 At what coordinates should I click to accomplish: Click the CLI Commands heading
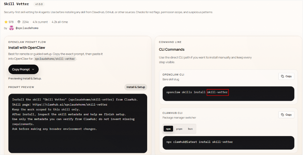click(x=172, y=49)
